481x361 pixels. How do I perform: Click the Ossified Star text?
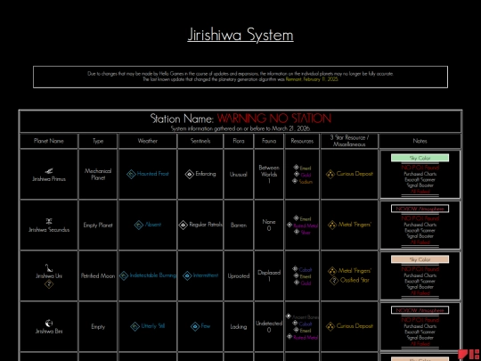355,280
